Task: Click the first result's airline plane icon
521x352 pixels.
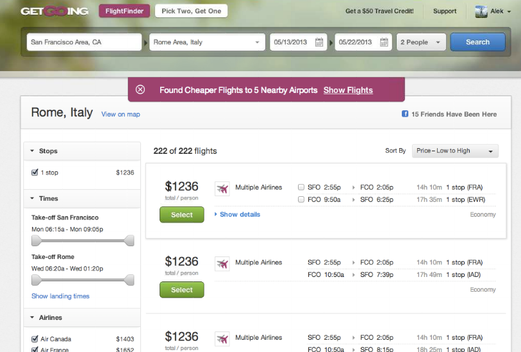Action: [222, 189]
